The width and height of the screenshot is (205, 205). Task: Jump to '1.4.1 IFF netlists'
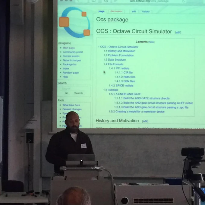119,68
